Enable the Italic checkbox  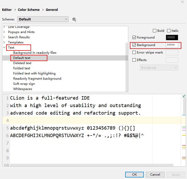(x=169, y=31)
